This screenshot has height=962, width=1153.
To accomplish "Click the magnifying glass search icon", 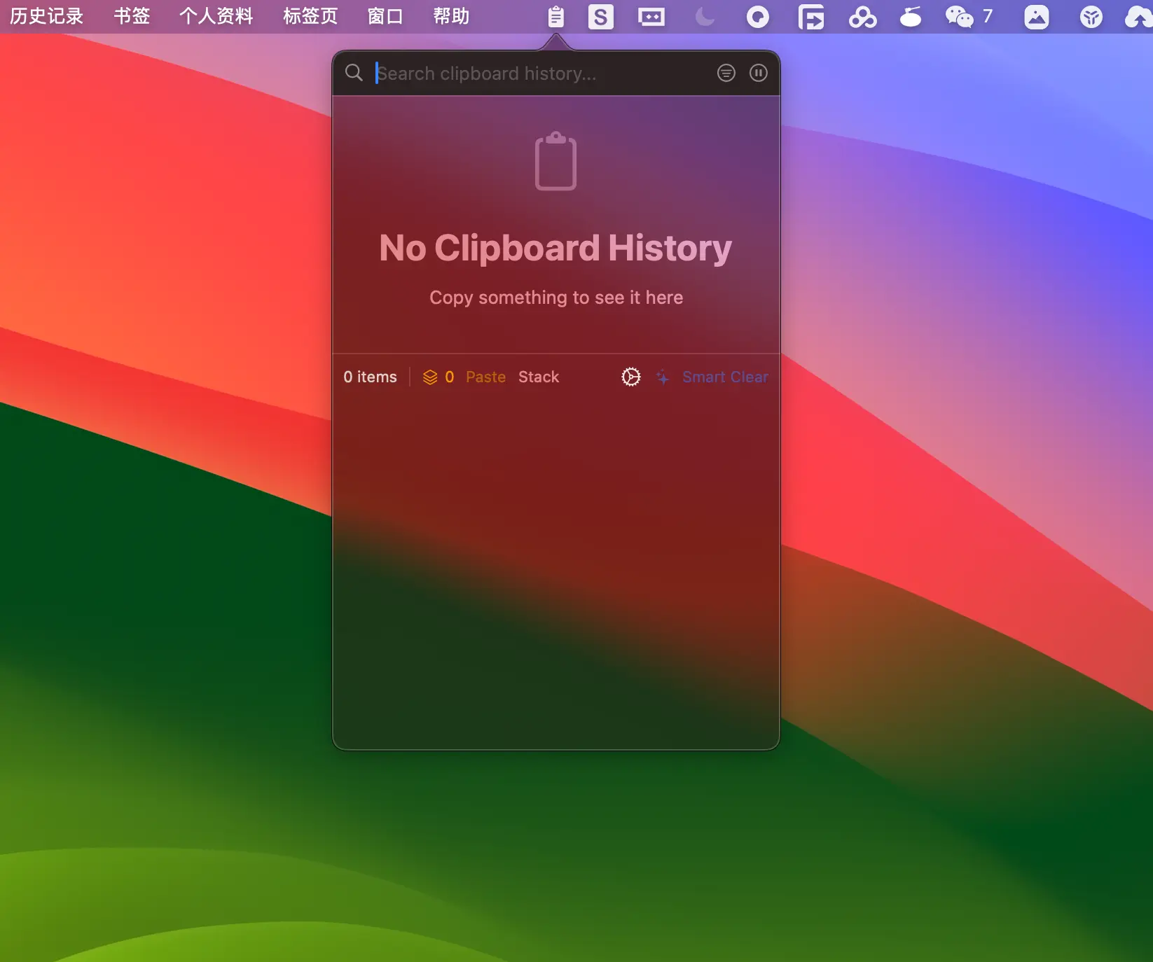I will click(x=354, y=73).
